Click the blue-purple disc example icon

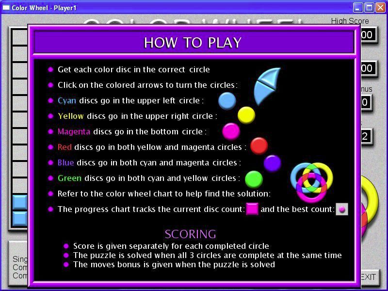tap(272, 163)
